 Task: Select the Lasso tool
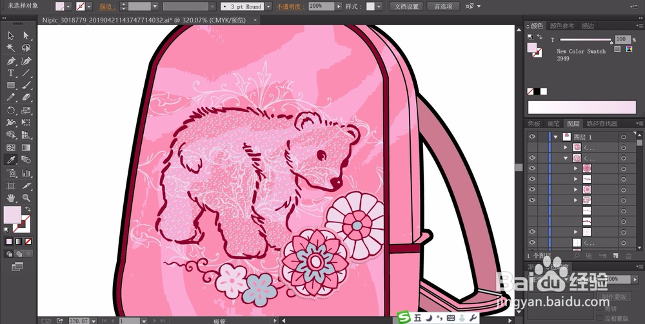26,48
